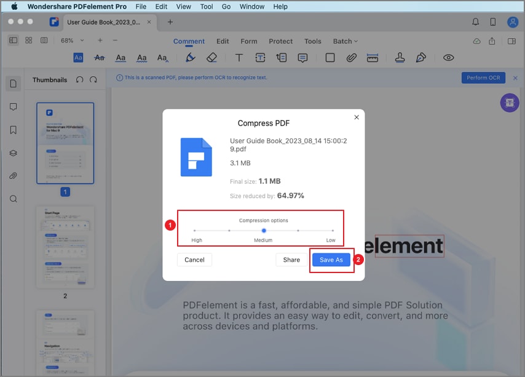
Task: Switch to grid thumbnail view icon
Action: (29, 41)
